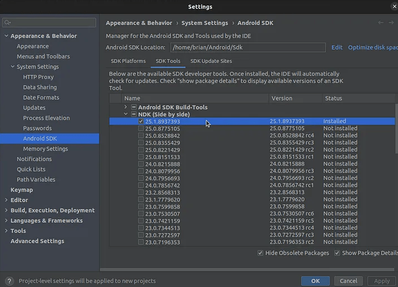The width and height of the screenshot is (398, 287).
Task: Open Appearance settings page
Action: [x=32, y=47]
